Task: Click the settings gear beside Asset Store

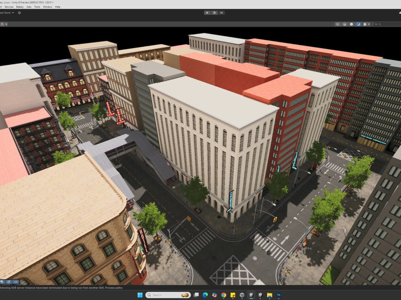Action: tap(19, 13)
